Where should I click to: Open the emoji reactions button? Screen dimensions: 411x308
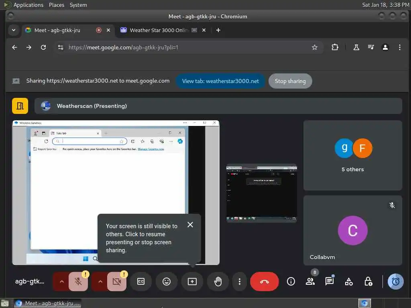click(167, 282)
